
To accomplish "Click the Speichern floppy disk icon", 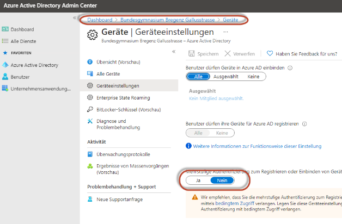I will tap(192, 53).
